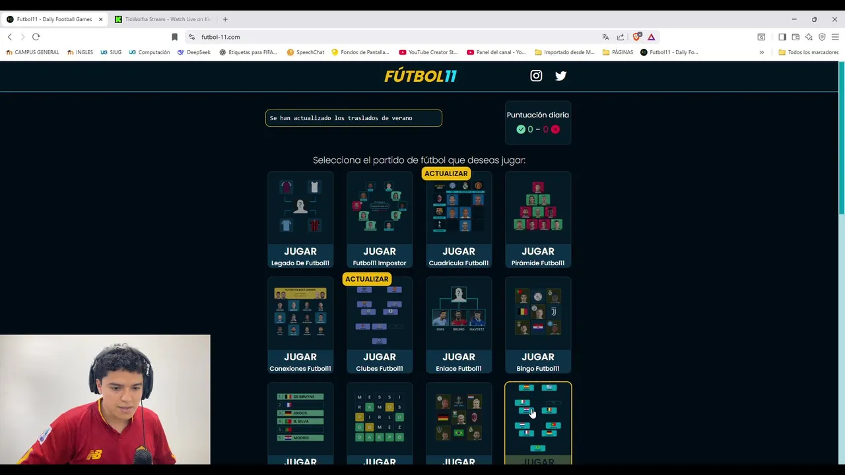This screenshot has height=475, width=845.
Task: Toggle the browser sidebar panel icon
Action: tap(782, 37)
